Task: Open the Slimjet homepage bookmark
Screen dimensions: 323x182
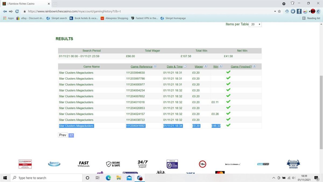Action: pyautogui.click(x=173, y=18)
